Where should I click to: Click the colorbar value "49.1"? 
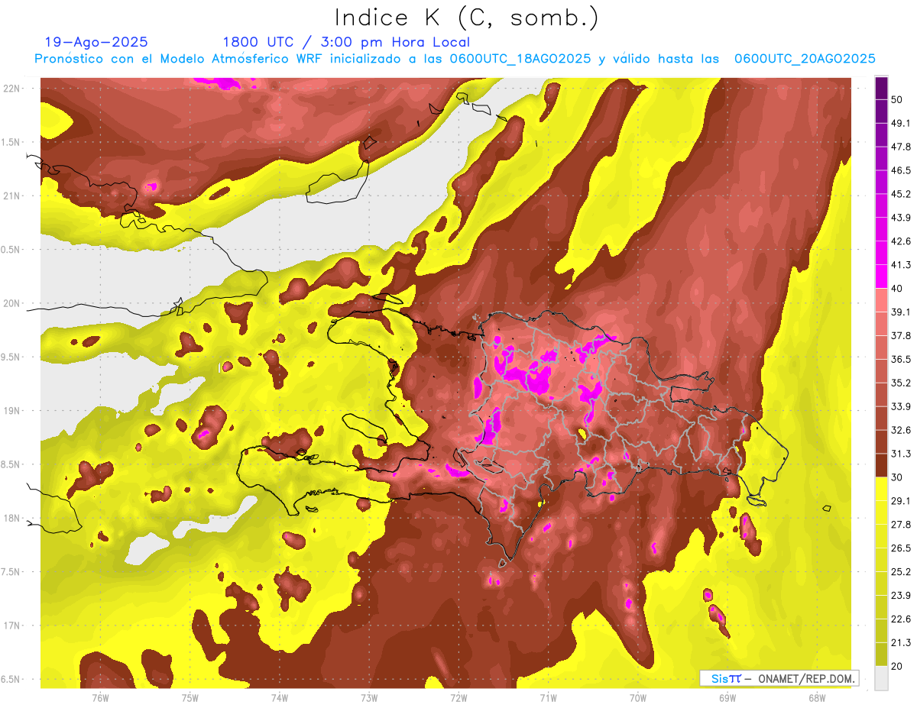click(x=900, y=123)
